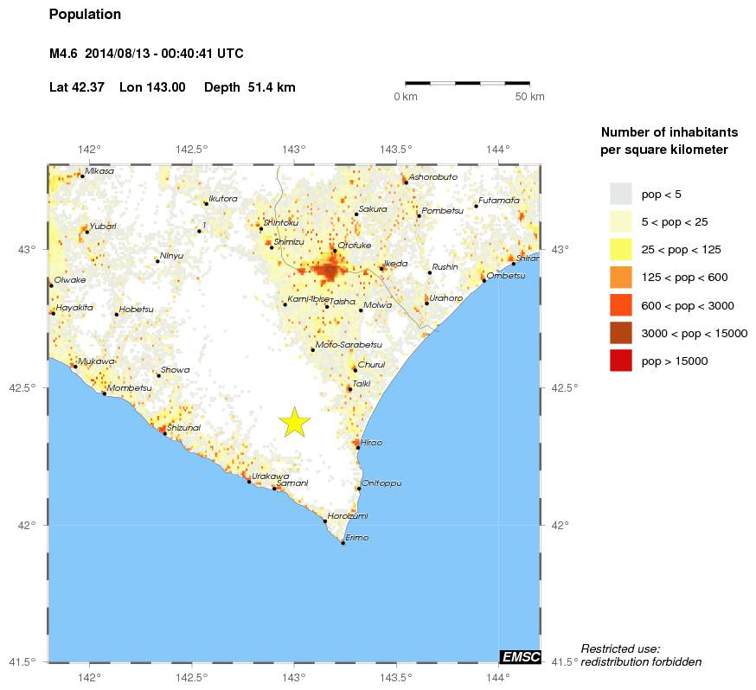Choose the orange '125 < pop < 600' swatch
The image size is (756, 690).
[620, 277]
